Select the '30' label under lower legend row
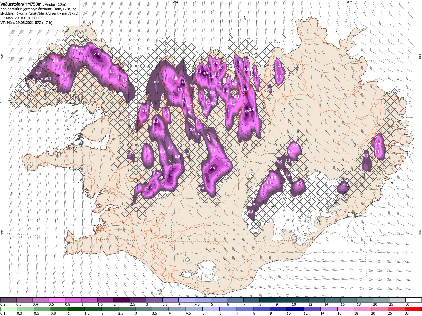This screenshot has width=422, height=316. point(407,313)
